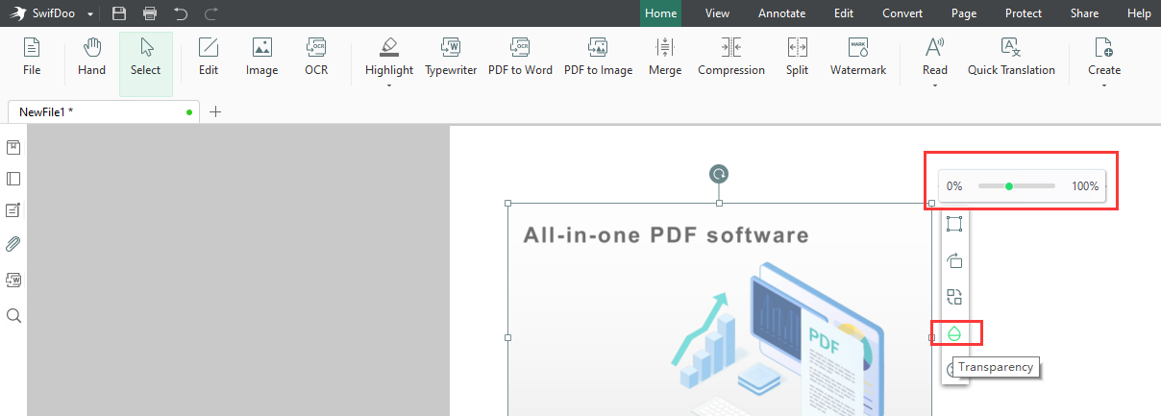
Task: Click the Word document icon in left sidebar
Action: (x=13, y=280)
